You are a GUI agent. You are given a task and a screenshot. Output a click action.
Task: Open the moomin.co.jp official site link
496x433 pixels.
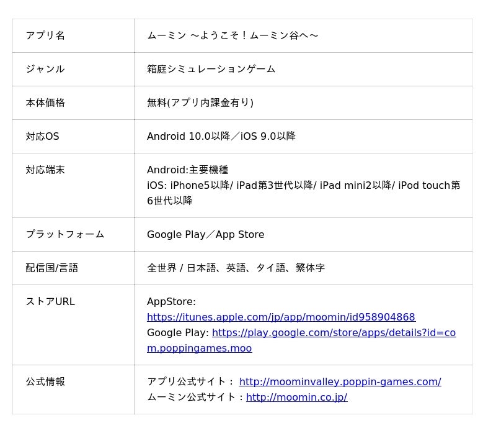(x=296, y=397)
